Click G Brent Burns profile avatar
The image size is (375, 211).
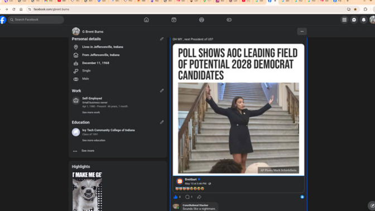coord(76,31)
